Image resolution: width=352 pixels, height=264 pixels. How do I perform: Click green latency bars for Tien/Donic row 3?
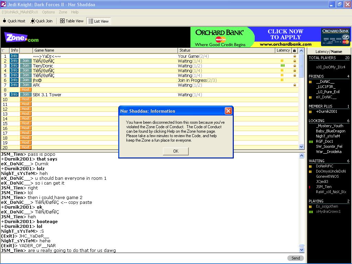283,66
